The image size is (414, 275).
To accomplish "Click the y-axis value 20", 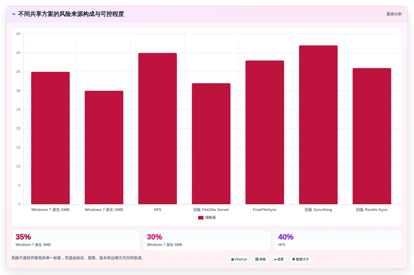I will coord(18,128).
